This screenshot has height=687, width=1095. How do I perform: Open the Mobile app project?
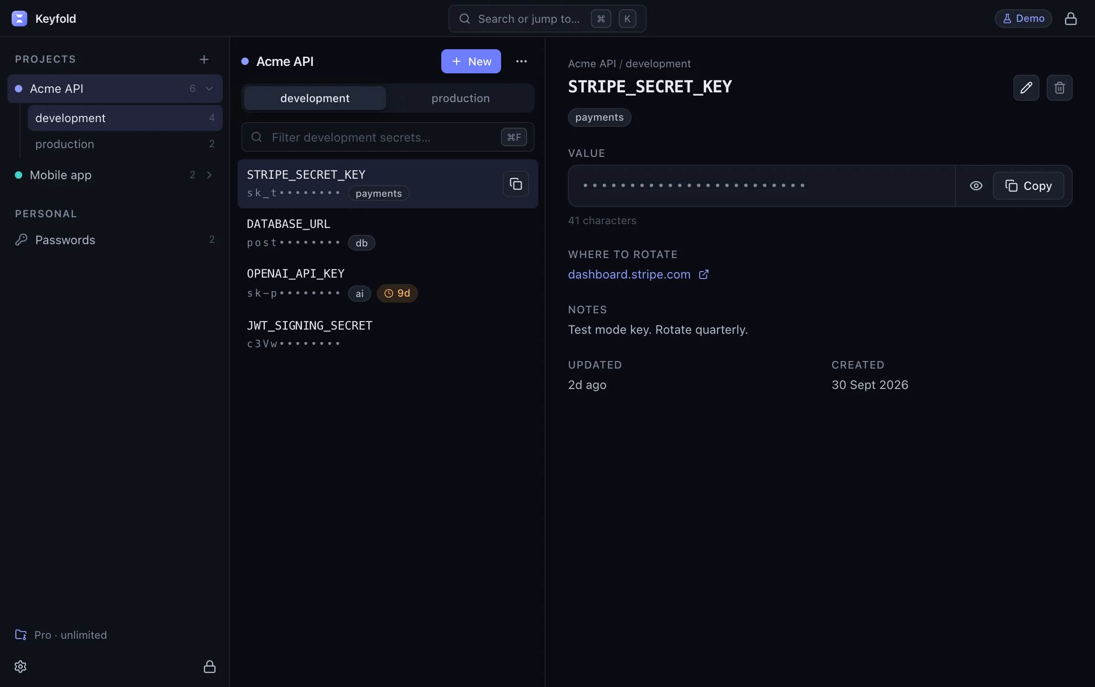pos(115,175)
